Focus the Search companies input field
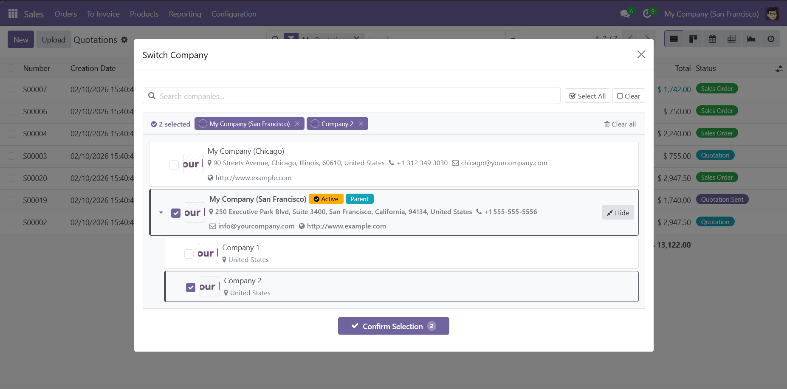This screenshot has width=787, height=389. (352, 96)
